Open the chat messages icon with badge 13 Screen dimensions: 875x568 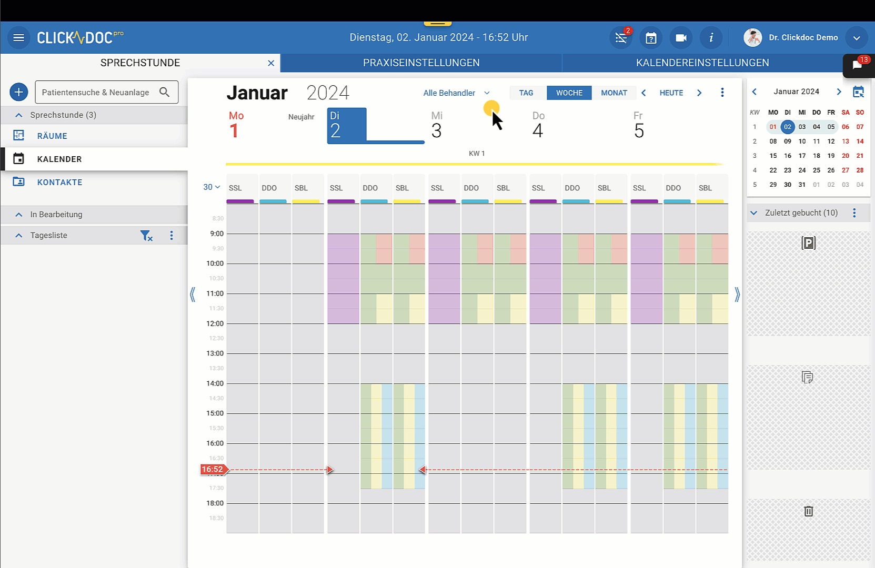point(857,66)
